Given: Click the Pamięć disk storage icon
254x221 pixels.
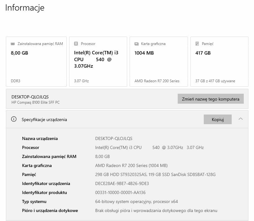Looking at the screenshot, I should [x=197, y=44].
